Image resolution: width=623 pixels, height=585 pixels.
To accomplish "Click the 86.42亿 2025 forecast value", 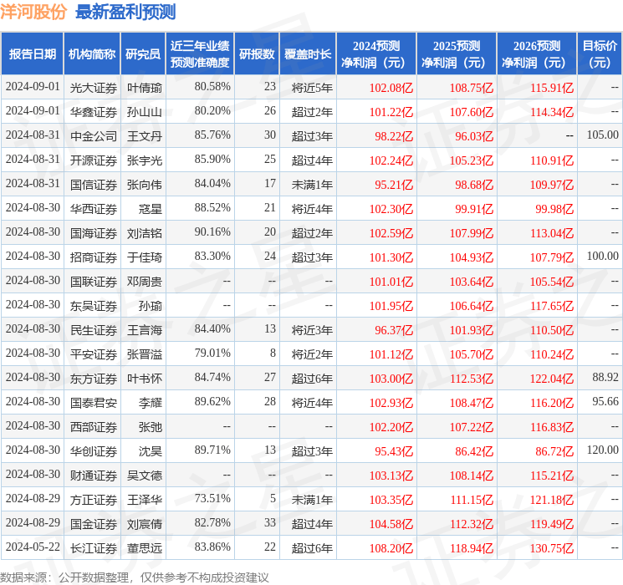I will (474, 451).
